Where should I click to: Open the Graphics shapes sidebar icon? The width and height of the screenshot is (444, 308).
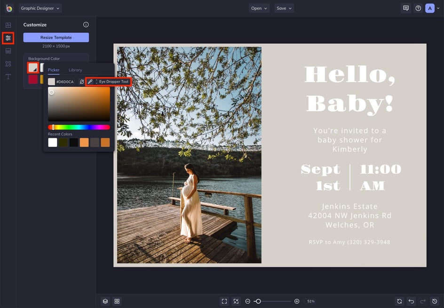pyautogui.click(x=8, y=64)
